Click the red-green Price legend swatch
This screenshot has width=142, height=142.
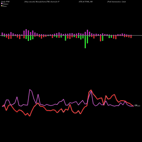(x=2, y=6)
